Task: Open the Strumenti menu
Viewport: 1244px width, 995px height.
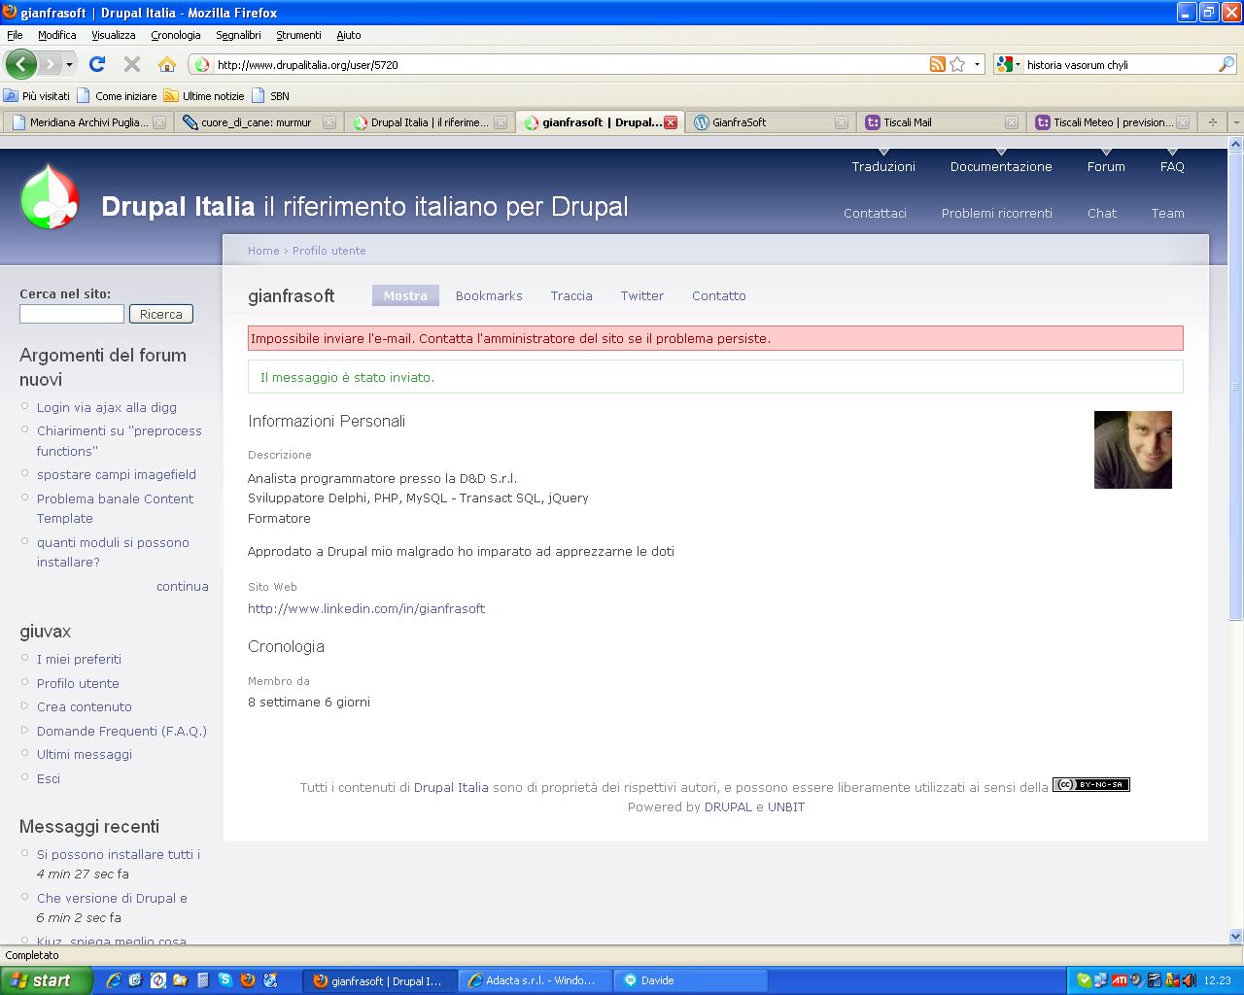Action: click(x=298, y=35)
